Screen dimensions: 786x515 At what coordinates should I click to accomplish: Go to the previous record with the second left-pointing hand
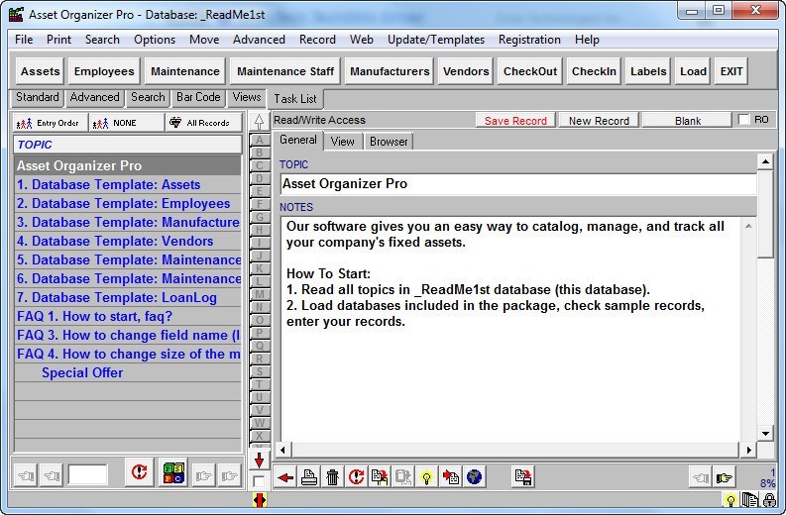pyautogui.click(x=52, y=475)
